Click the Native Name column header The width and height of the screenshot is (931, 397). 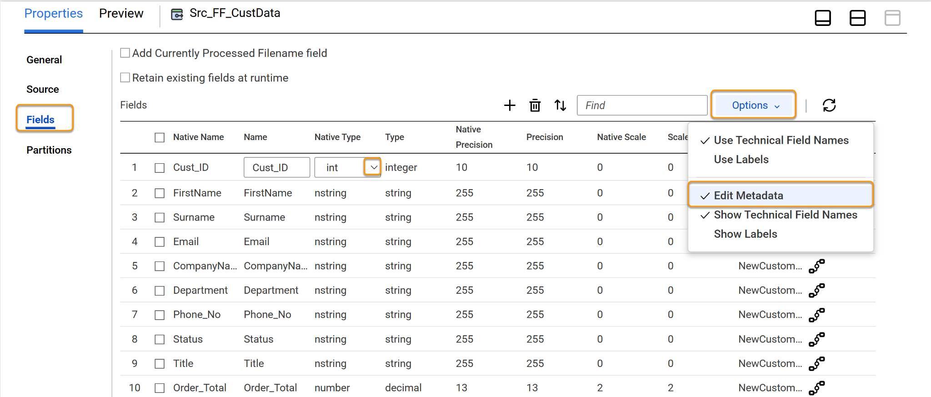[199, 137]
